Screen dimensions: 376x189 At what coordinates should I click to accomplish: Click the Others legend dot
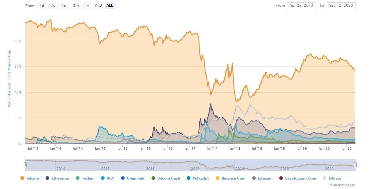coord(325,178)
